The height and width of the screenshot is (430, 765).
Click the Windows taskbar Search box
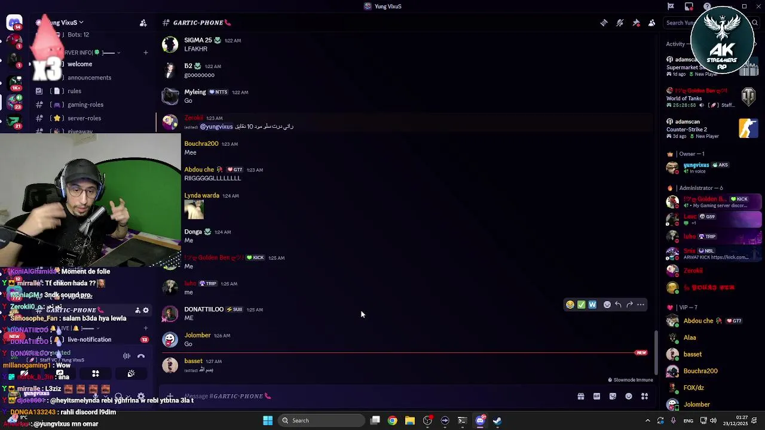[322, 420]
